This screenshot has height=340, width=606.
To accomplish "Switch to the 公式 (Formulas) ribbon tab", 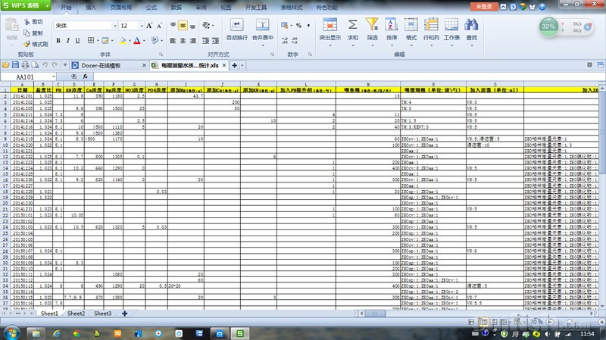I will tap(151, 6).
